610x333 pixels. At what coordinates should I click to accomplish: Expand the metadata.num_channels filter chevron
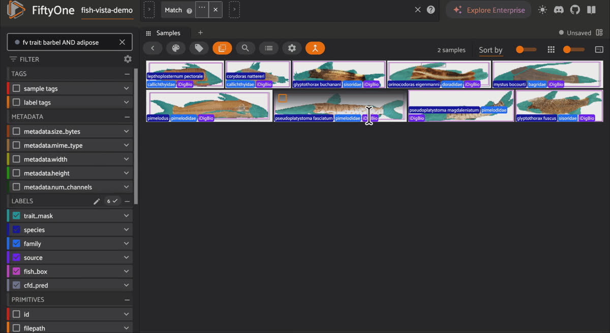[126, 187]
